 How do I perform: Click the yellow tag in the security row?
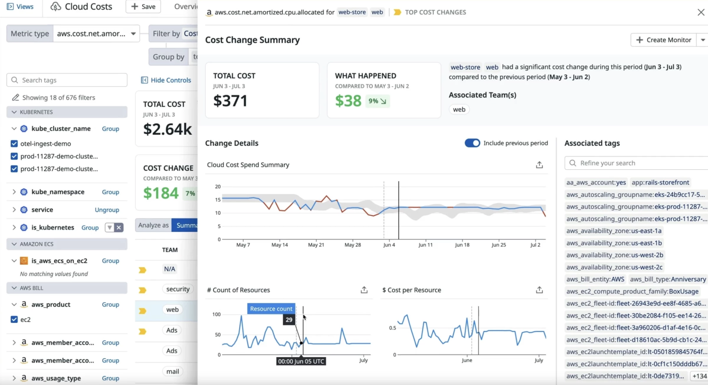[x=142, y=290]
